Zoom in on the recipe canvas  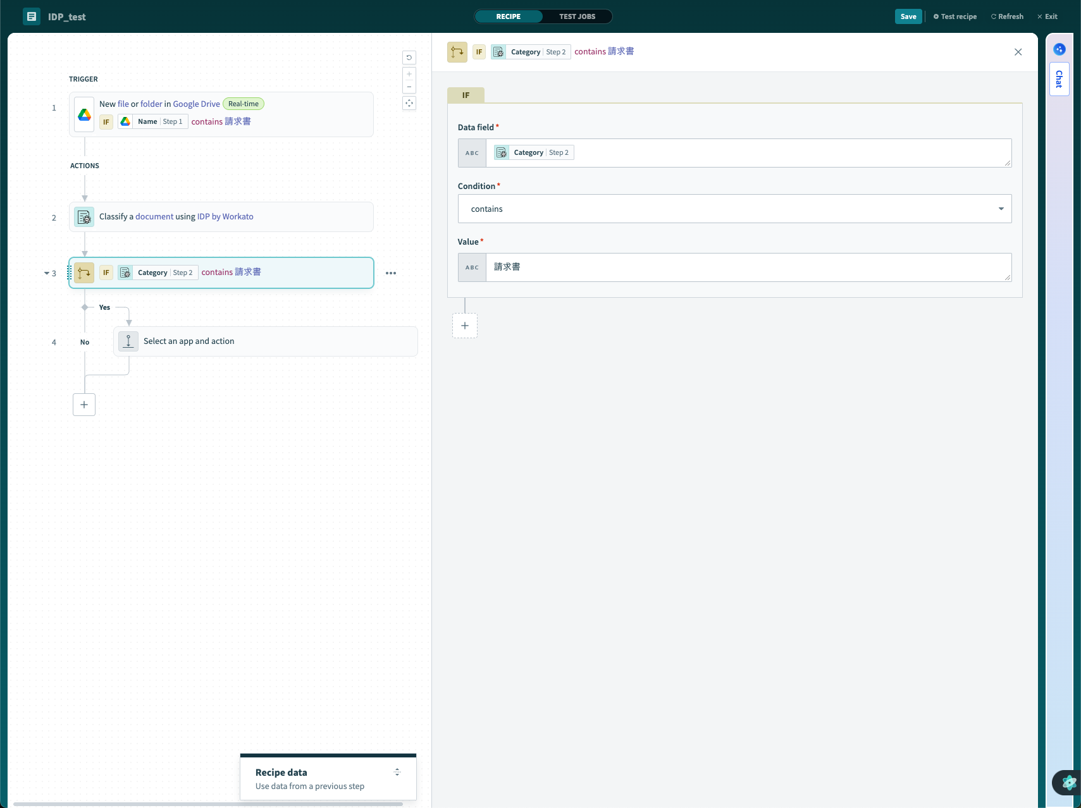(409, 74)
